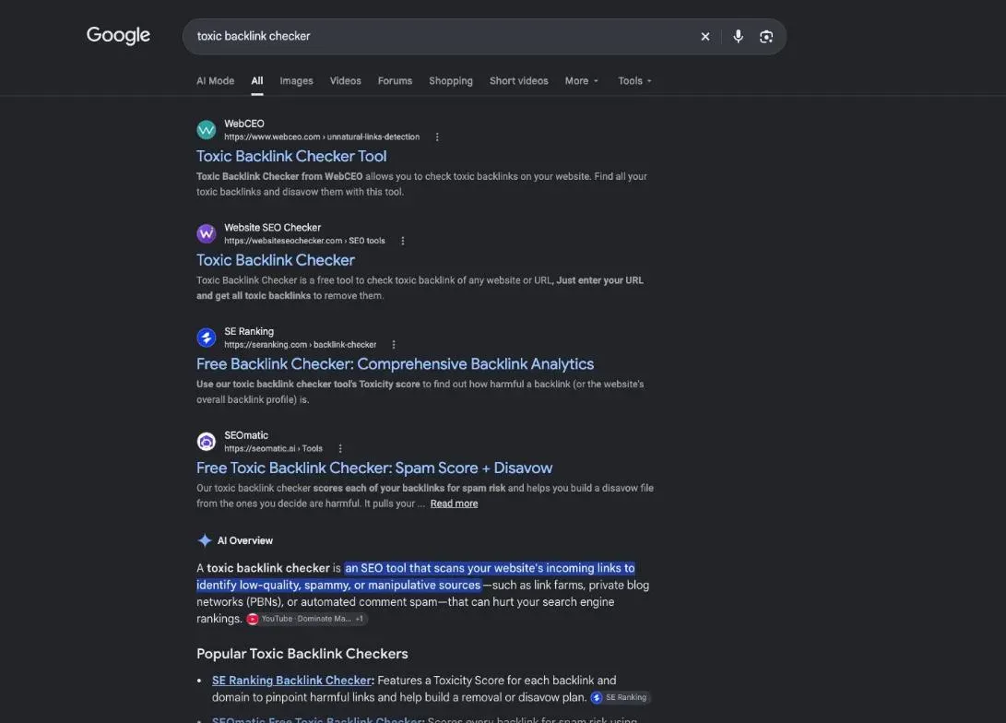This screenshot has height=723, width=1006.
Task: Switch to Images tab
Action: click(296, 81)
